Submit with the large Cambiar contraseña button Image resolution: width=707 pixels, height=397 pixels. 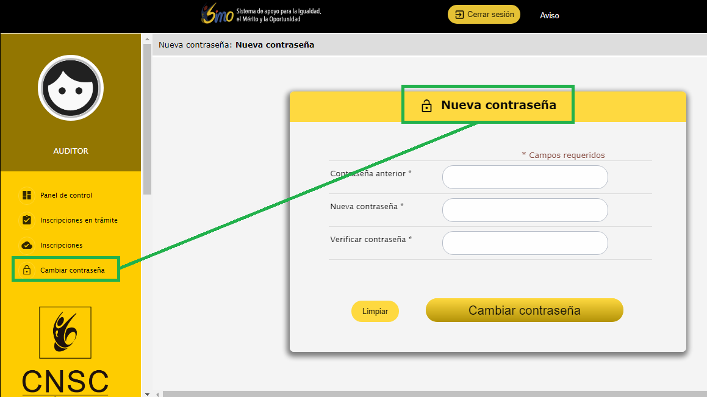click(x=524, y=310)
